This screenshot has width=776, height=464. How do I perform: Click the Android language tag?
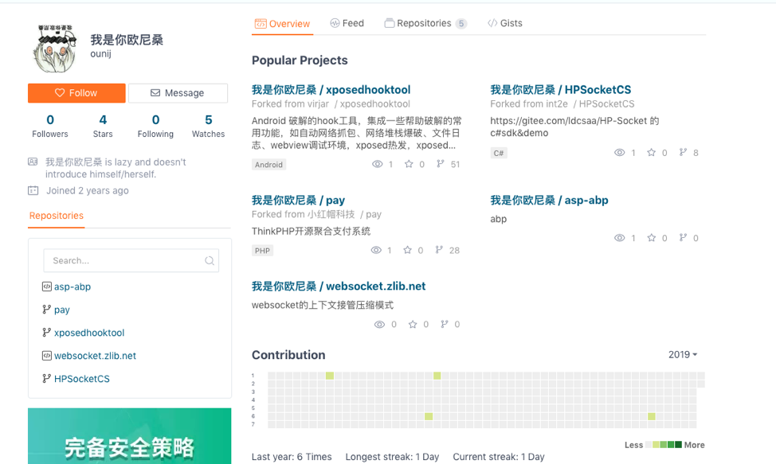pyautogui.click(x=268, y=165)
